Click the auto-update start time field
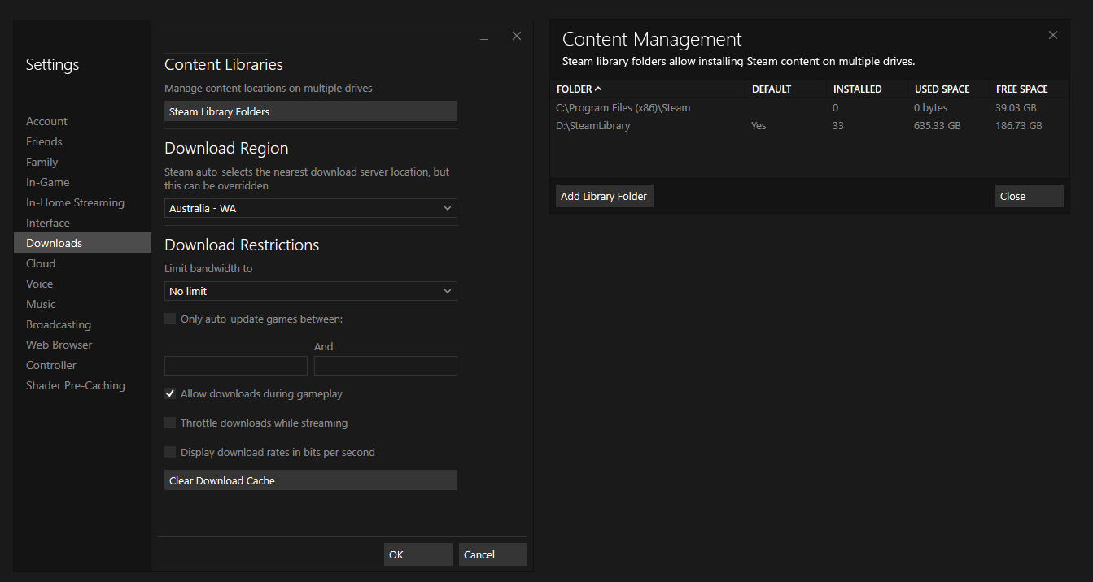The width and height of the screenshot is (1093, 582). (235, 366)
